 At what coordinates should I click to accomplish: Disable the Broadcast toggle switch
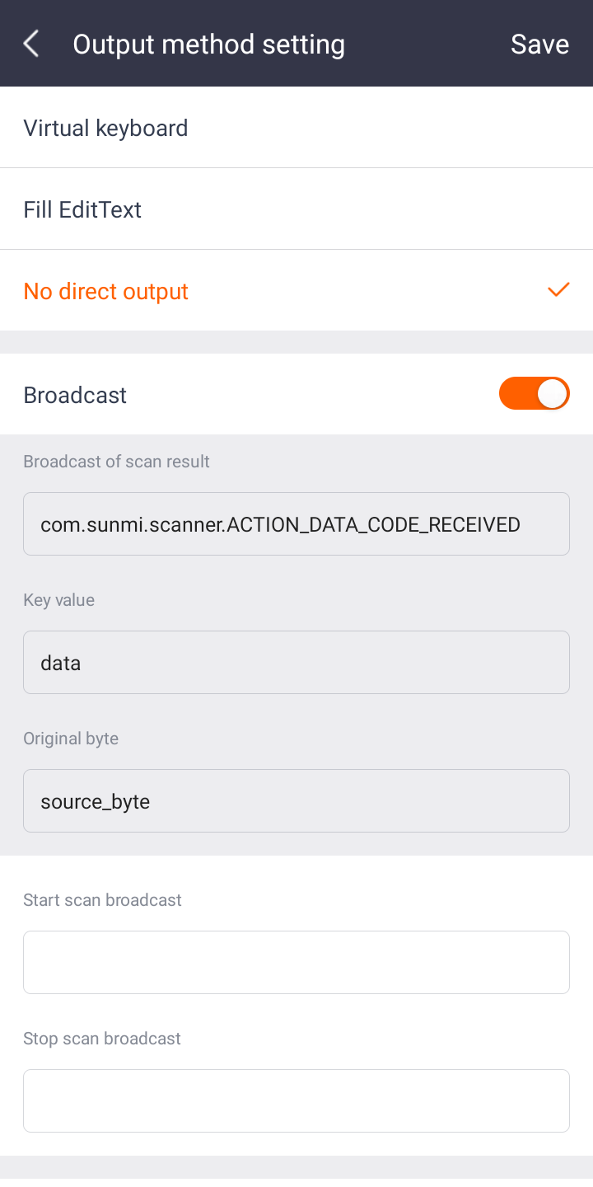[534, 394]
